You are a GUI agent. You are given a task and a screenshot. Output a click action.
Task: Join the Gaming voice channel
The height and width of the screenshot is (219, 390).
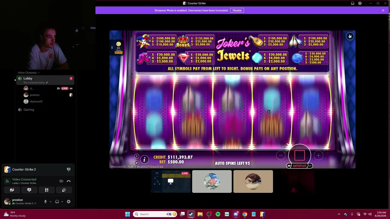click(29, 109)
